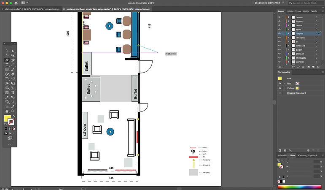Select the Curvature tool
Screen dimensions: 325x190
[13, 60]
